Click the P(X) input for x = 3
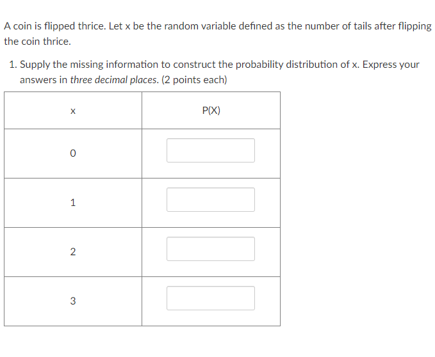Viewport: 435px width, 357px height. [x=211, y=298]
